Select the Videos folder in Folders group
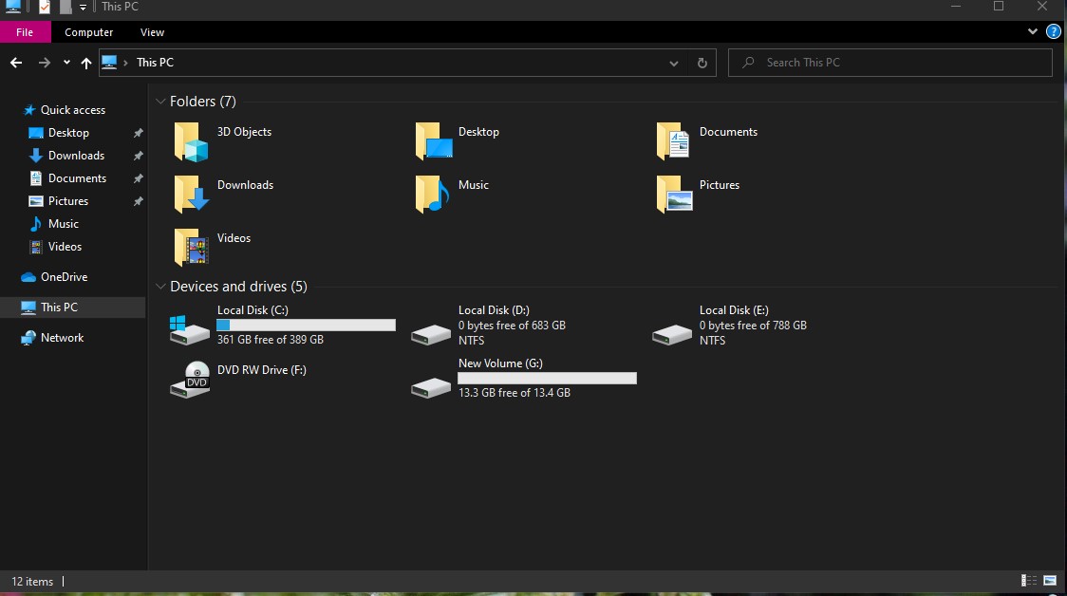 coord(213,247)
